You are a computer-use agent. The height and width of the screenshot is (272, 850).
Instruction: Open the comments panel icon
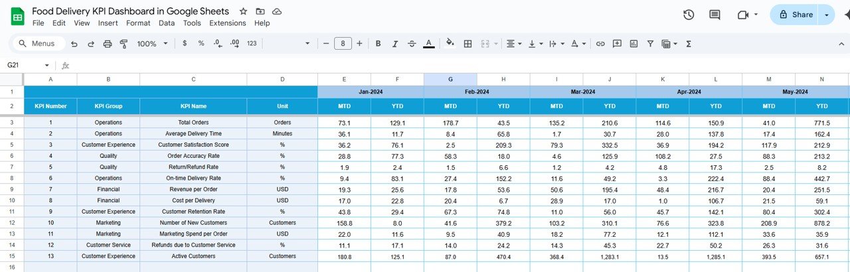click(715, 15)
